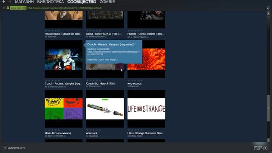
Task: Open MonkeyRebel117 author link
Action: 98,37
